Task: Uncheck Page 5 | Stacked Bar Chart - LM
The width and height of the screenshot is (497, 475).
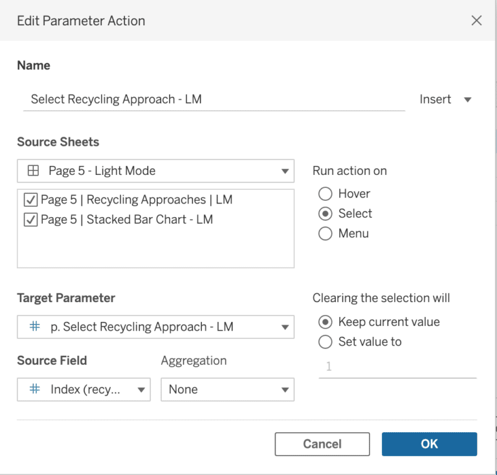Action: (31, 220)
